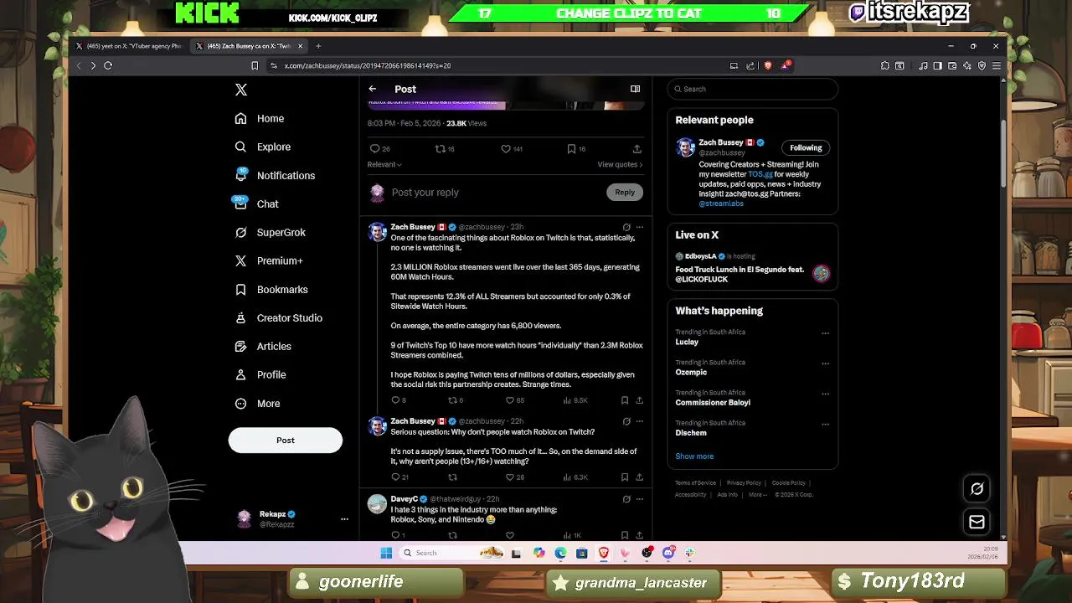Open Microsoft Edge from the taskbar
The image size is (1072, 603).
click(560, 553)
